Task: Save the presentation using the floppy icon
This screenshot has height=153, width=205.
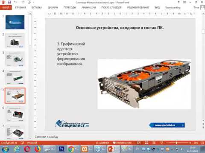Action: pyautogui.click(x=9, y=2)
